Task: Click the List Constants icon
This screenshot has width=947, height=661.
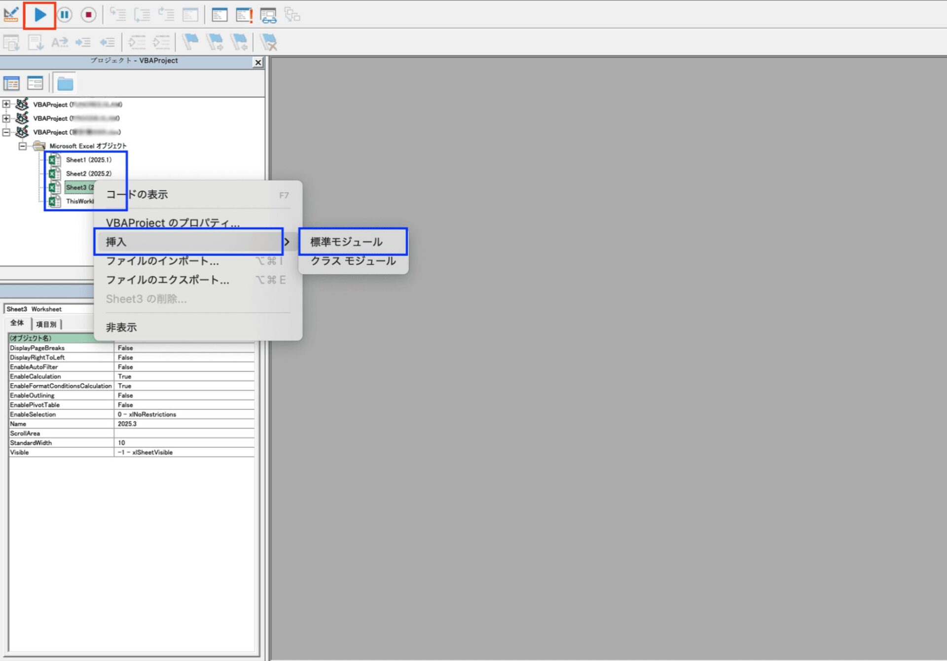Action: coord(36,43)
